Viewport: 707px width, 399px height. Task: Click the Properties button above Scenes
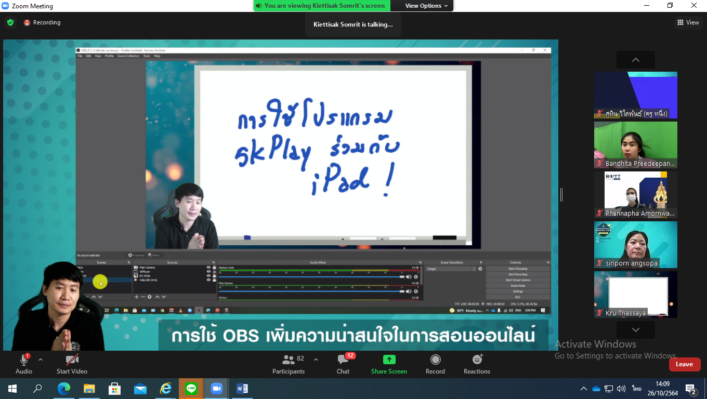tap(137, 255)
